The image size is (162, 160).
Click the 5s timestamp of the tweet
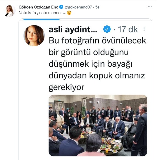pos(97,7)
